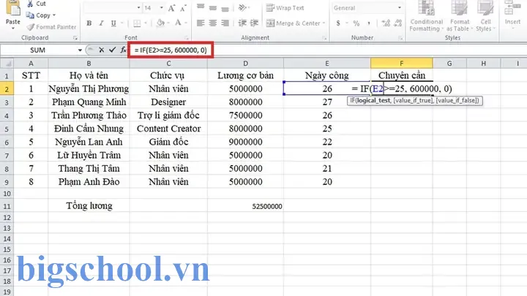
Task: Click the Content Creator cell
Action: click(168, 129)
